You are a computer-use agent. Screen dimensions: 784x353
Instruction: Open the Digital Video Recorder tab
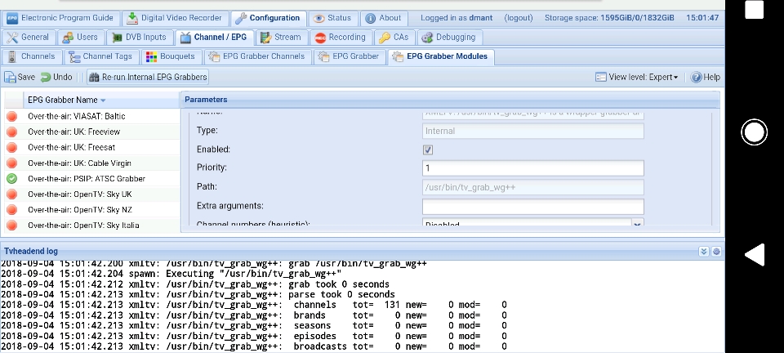click(175, 18)
